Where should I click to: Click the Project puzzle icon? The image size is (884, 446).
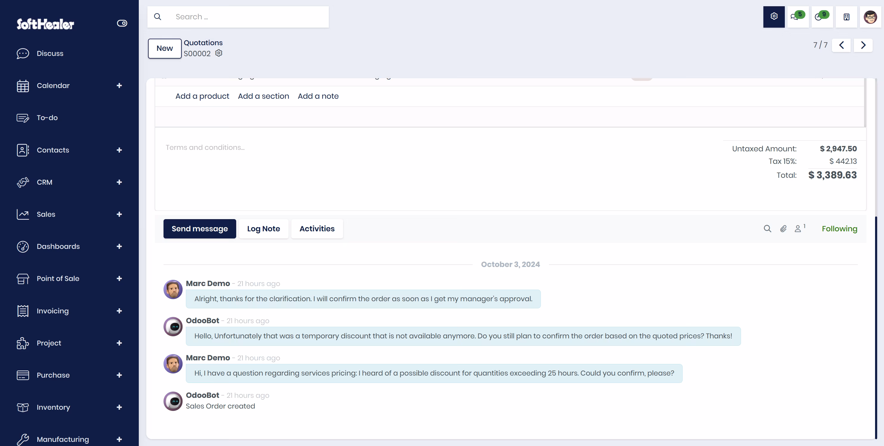(23, 343)
